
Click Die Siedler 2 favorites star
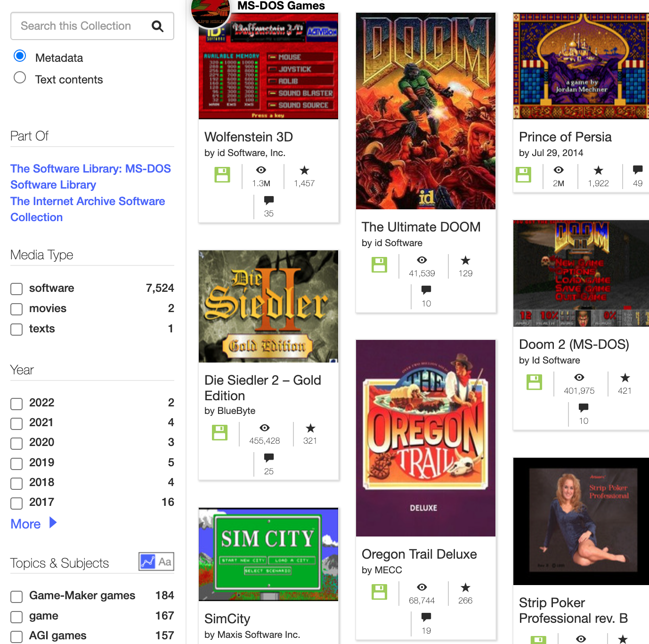click(x=310, y=428)
